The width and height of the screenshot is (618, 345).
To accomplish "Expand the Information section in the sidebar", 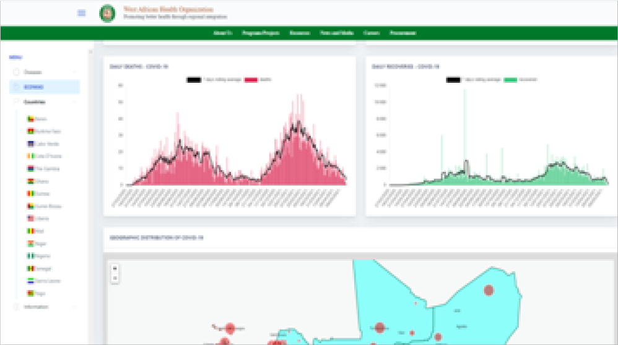I will [x=43, y=307].
